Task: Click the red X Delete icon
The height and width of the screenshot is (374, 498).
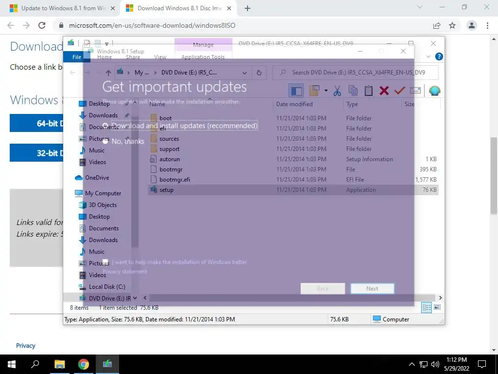Action: click(x=384, y=91)
